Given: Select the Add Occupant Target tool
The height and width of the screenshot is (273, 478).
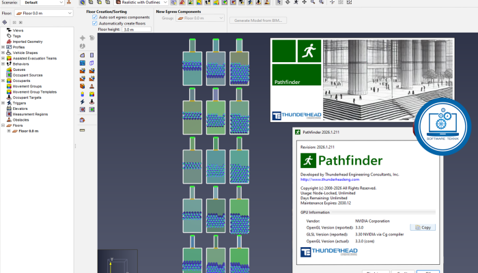Looking at the screenshot, I should point(92,102).
